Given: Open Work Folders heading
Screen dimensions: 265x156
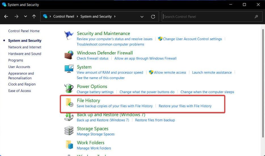Looking at the screenshot, I should (x=91, y=143).
